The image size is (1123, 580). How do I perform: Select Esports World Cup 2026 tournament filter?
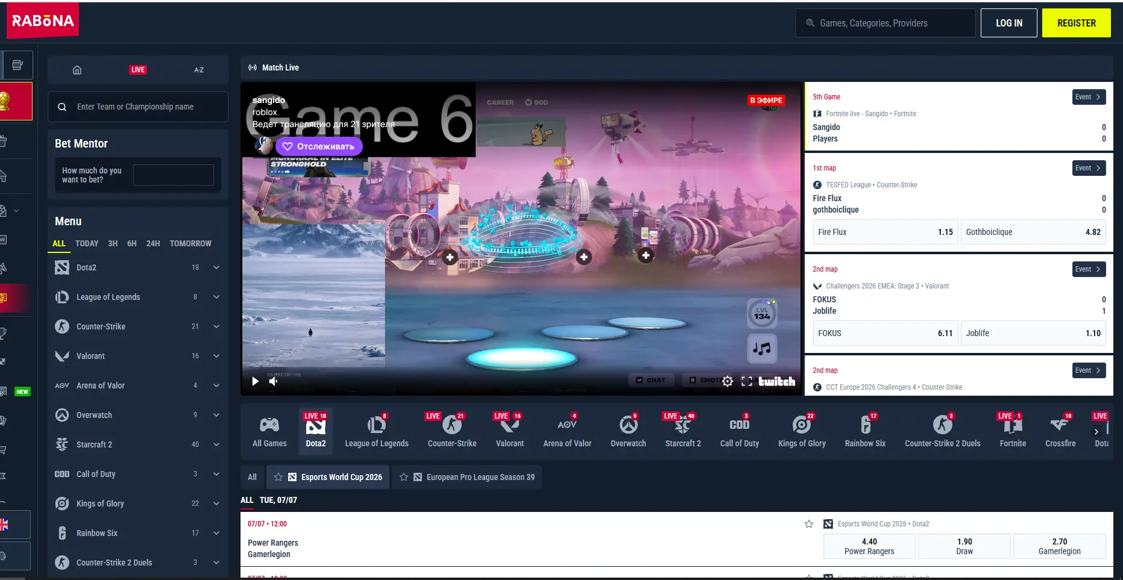pyautogui.click(x=328, y=477)
